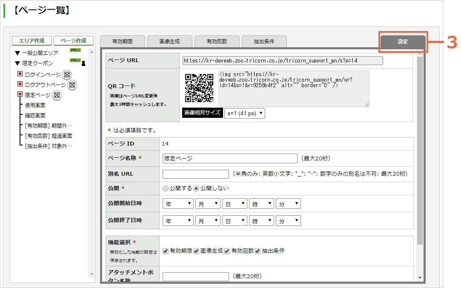The height and width of the screenshot is (288, 461).
Task: Open 公開終了日時 hour dropdown
Action: pyautogui.click(x=261, y=221)
